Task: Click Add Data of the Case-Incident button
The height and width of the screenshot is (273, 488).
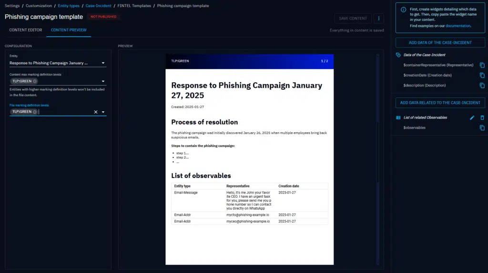Action: coord(440,42)
